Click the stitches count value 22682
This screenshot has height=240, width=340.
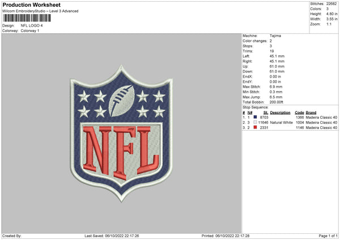(x=331, y=4)
